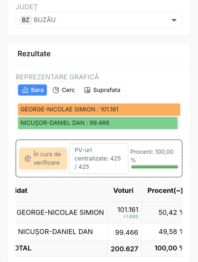Click the PV-uri centralizate 425 / 425 box
Screen dimensions: 198x262
click(x=98, y=159)
